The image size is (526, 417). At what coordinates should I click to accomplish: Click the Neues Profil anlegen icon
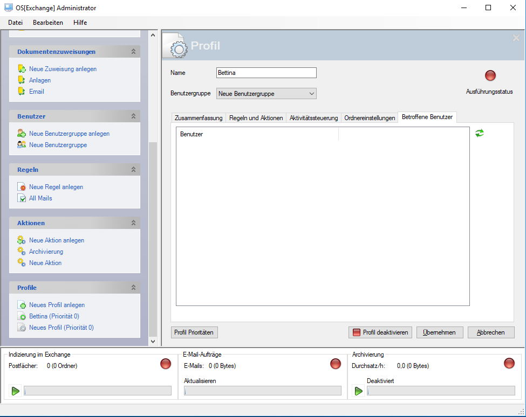coord(22,305)
